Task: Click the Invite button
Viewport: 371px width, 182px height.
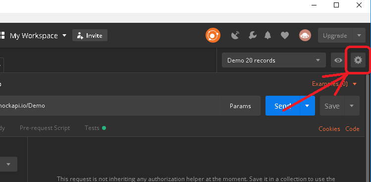Action: (90, 36)
